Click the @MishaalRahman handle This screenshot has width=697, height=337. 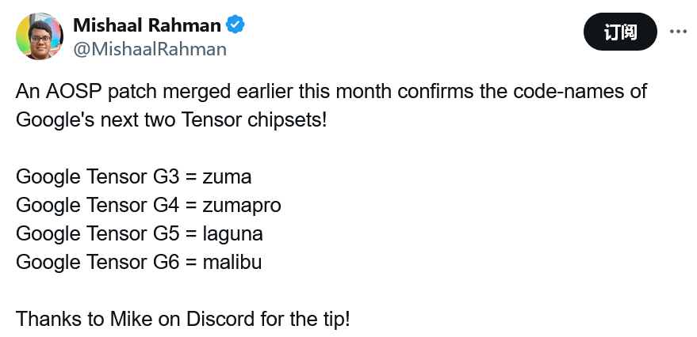click(x=150, y=49)
